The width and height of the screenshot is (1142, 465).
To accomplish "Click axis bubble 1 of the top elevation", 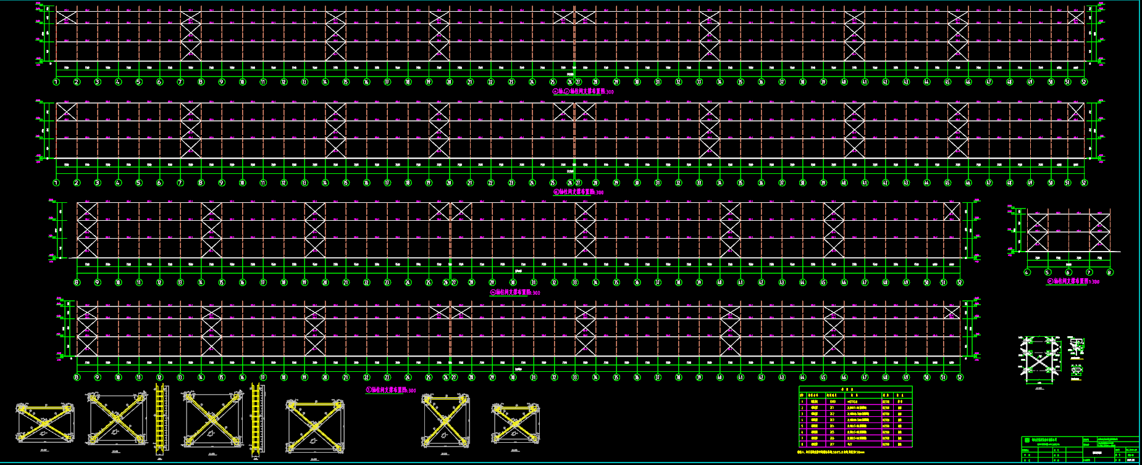I will point(56,81).
